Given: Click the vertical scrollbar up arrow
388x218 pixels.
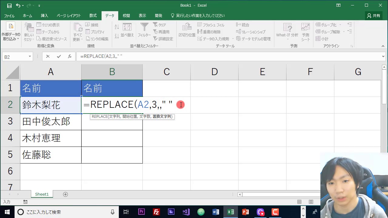Looking at the screenshot, I should [384, 67].
